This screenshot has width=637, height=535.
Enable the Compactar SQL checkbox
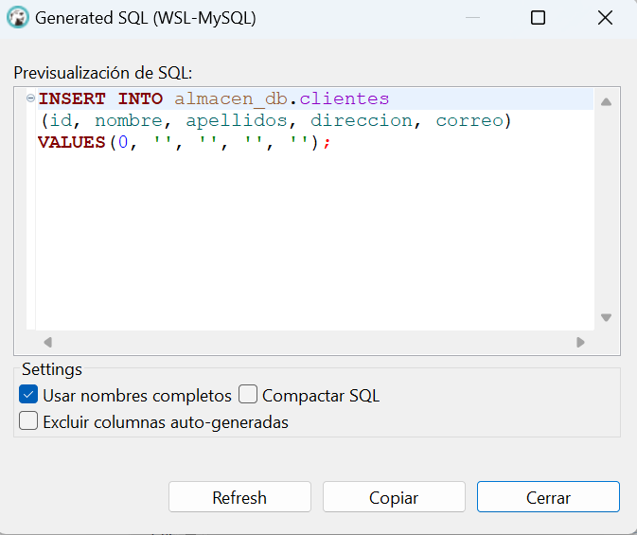pyautogui.click(x=248, y=394)
